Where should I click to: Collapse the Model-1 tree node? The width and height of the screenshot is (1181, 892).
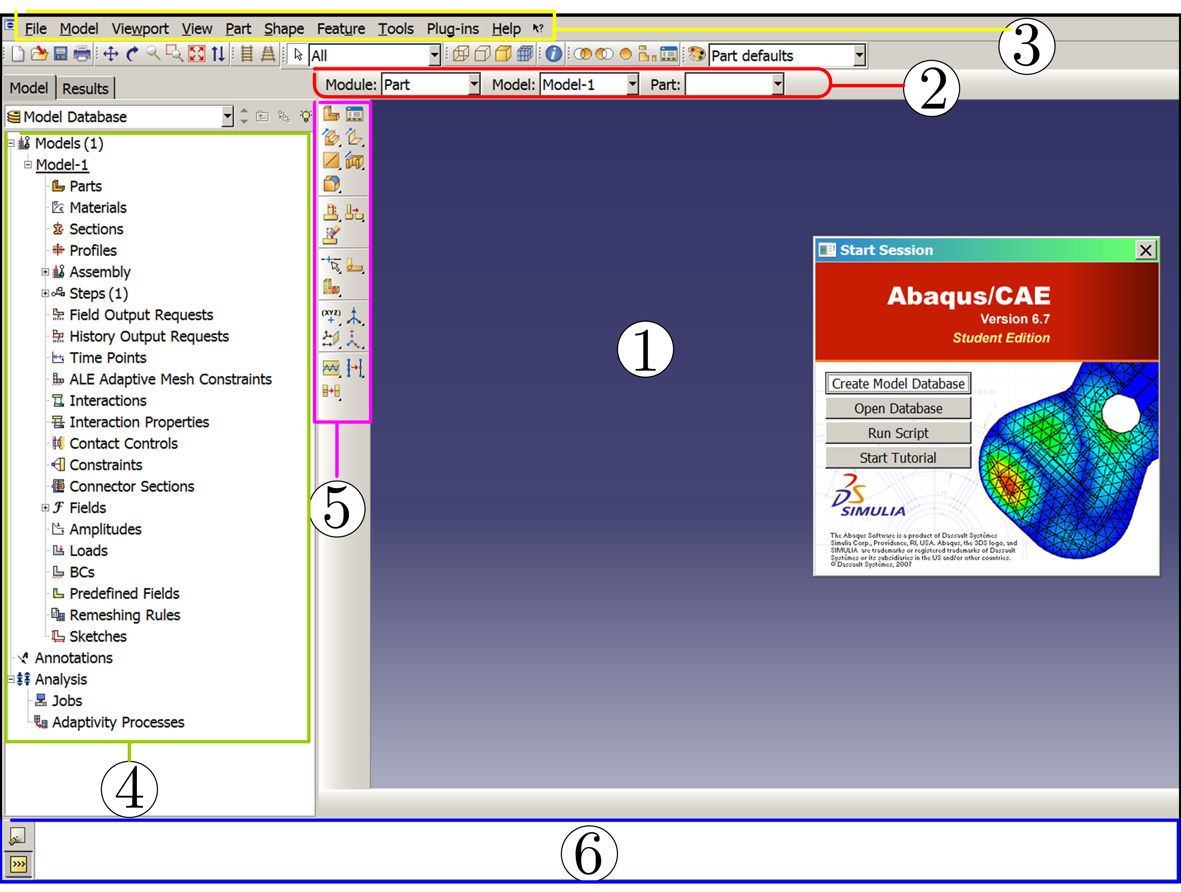tap(28, 164)
